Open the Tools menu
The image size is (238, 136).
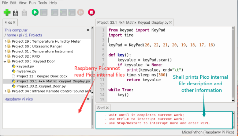(42, 3)
